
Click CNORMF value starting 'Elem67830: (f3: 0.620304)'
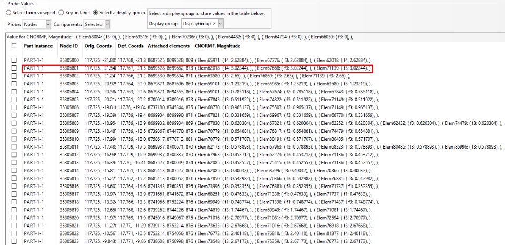(349, 123)
